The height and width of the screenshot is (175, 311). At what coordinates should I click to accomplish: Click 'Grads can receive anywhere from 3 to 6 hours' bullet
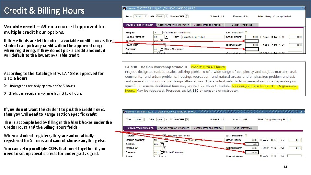45,93
